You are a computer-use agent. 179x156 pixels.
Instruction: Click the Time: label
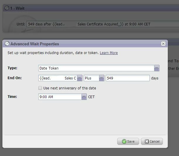click(12, 97)
